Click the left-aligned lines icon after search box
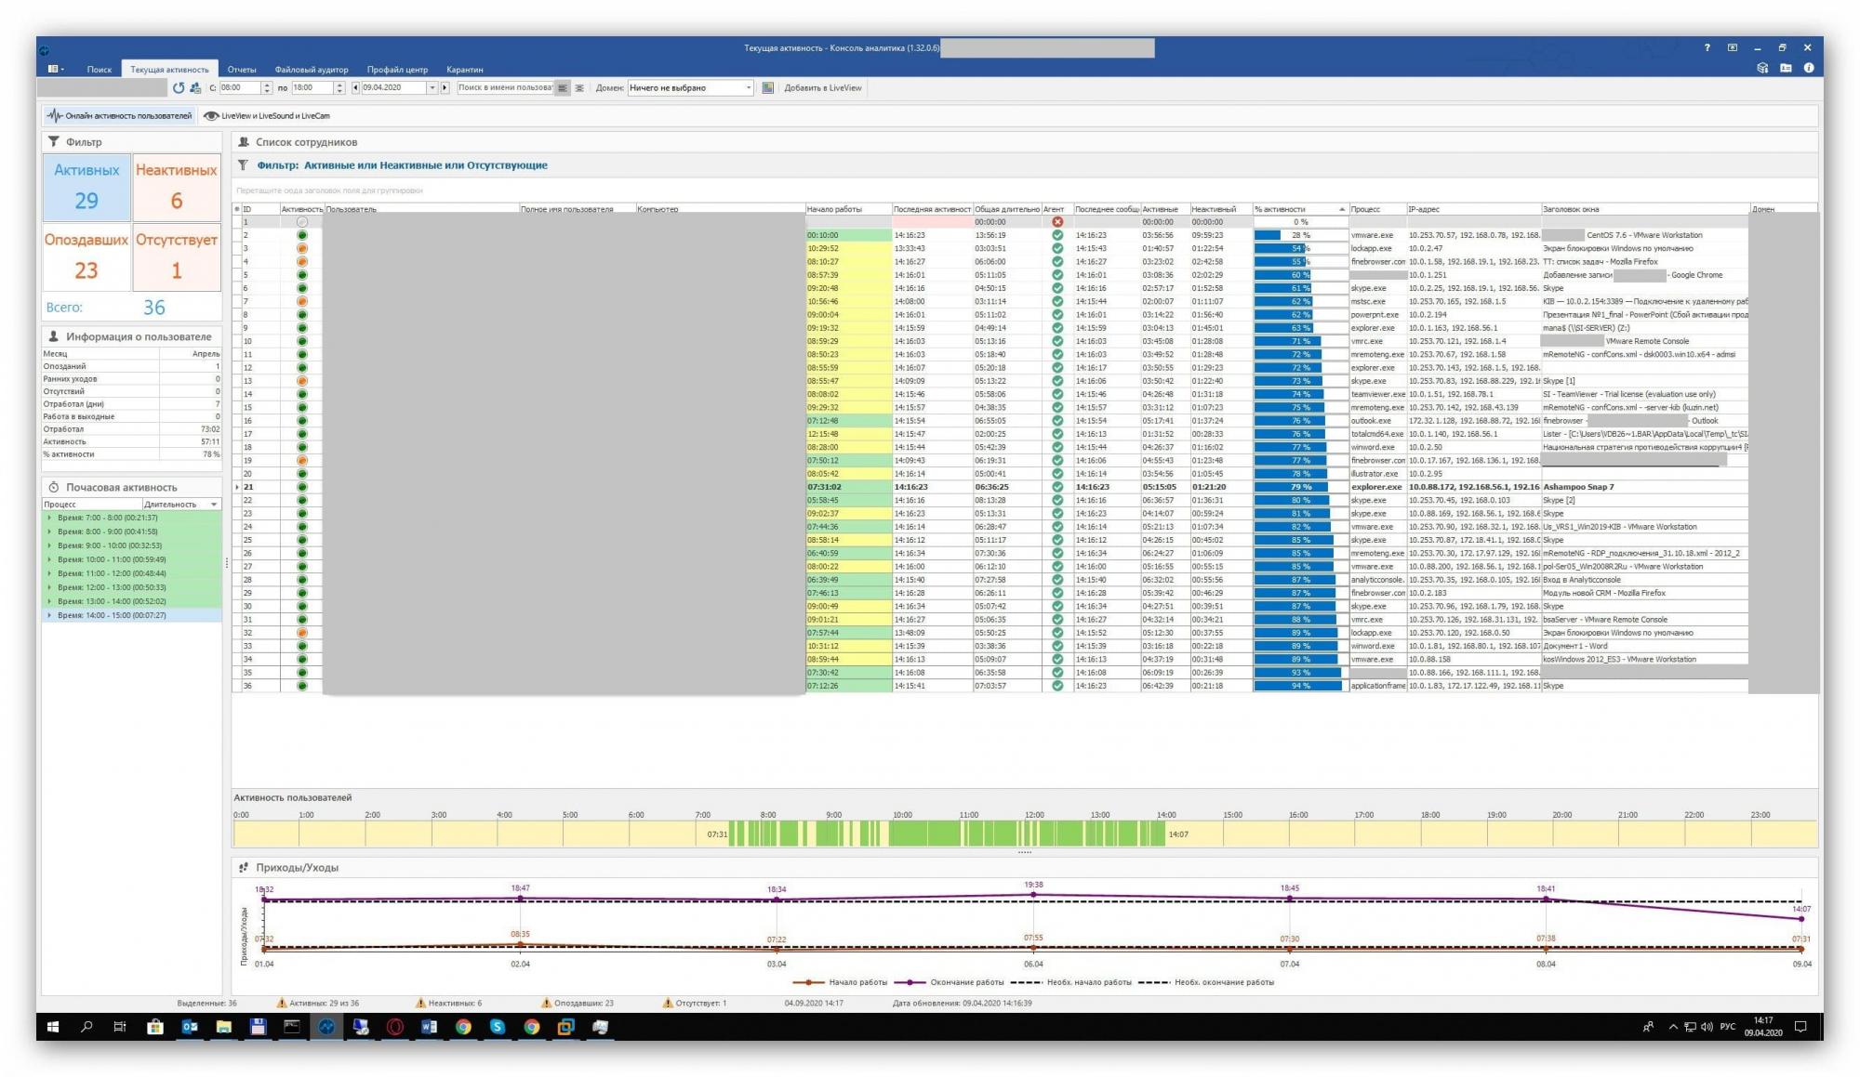This screenshot has height=1077, width=1860. pos(563,88)
